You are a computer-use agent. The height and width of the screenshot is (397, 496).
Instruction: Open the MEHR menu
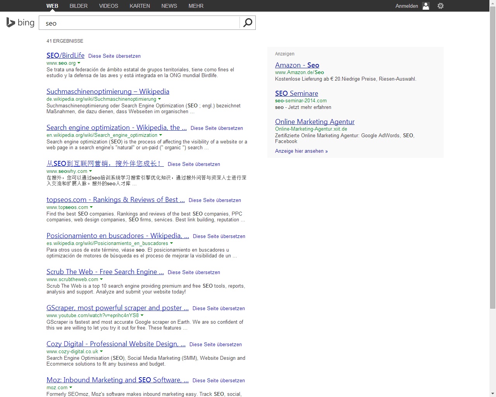[x=196, y=6]
